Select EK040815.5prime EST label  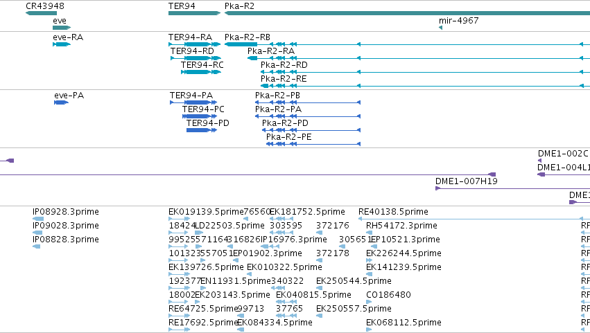point(313,296)
